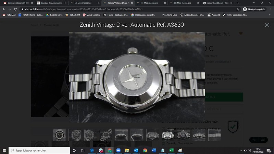Expand the bookmarks bar overflow chevron
274x154 pixels.
point(270,15)
